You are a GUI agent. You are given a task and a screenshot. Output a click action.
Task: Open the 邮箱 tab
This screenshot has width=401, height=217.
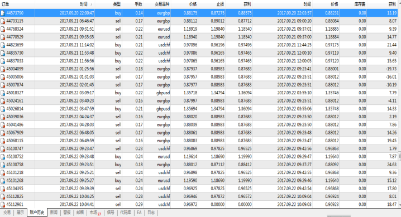[80, 213]
